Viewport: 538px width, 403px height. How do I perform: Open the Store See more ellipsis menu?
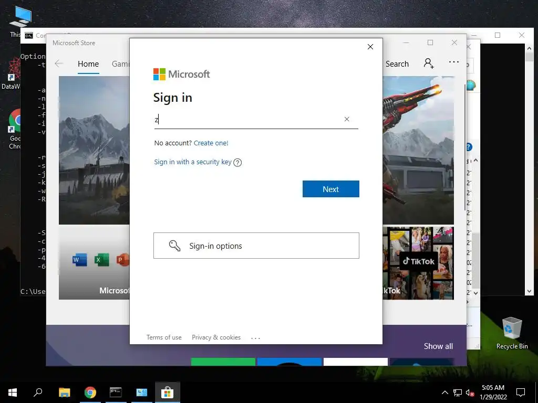(453, 62)
